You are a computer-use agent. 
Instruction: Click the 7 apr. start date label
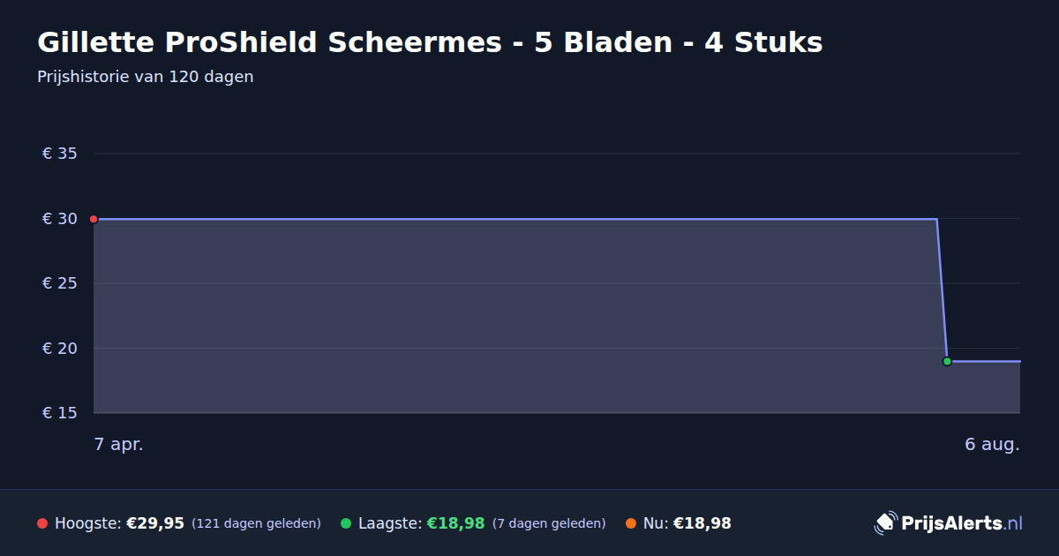tap(119, 445)
